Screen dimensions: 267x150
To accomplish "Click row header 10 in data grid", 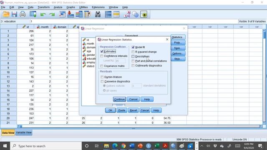I will point(8,72).
